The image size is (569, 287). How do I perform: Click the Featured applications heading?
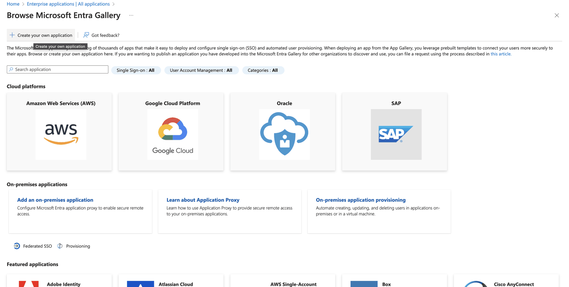(x=32, y=264)
